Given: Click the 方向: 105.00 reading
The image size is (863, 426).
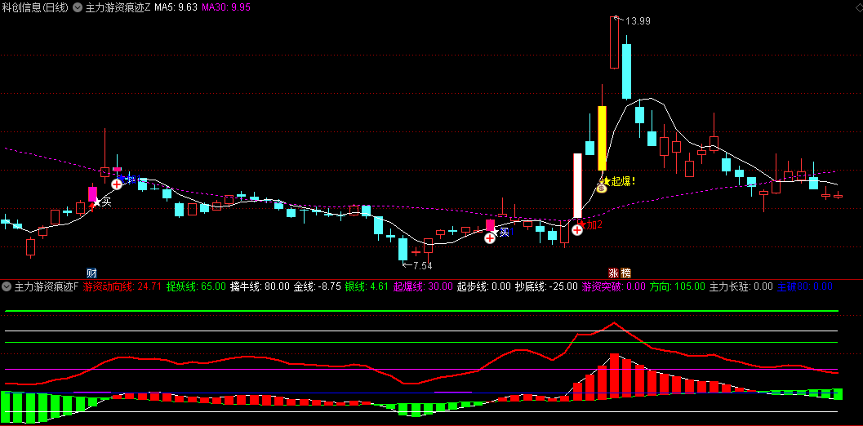Looking at the screenshot, I should coord(677,286).
